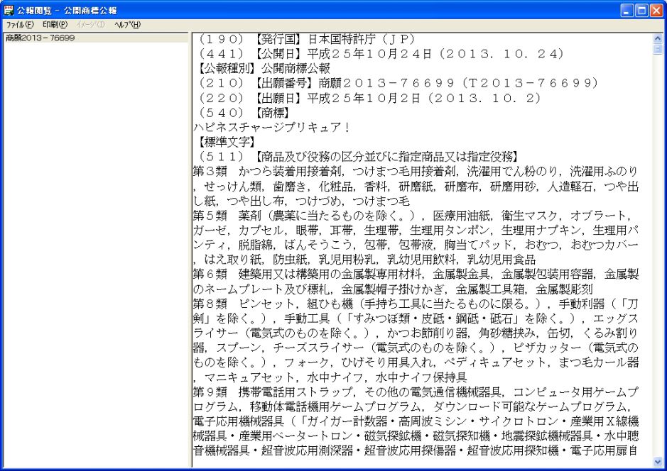Image resolution: width=667 pixels, height=471 pixels.
Task: Click the scrollbar down arrow
Action: click(x=658, y=462)
